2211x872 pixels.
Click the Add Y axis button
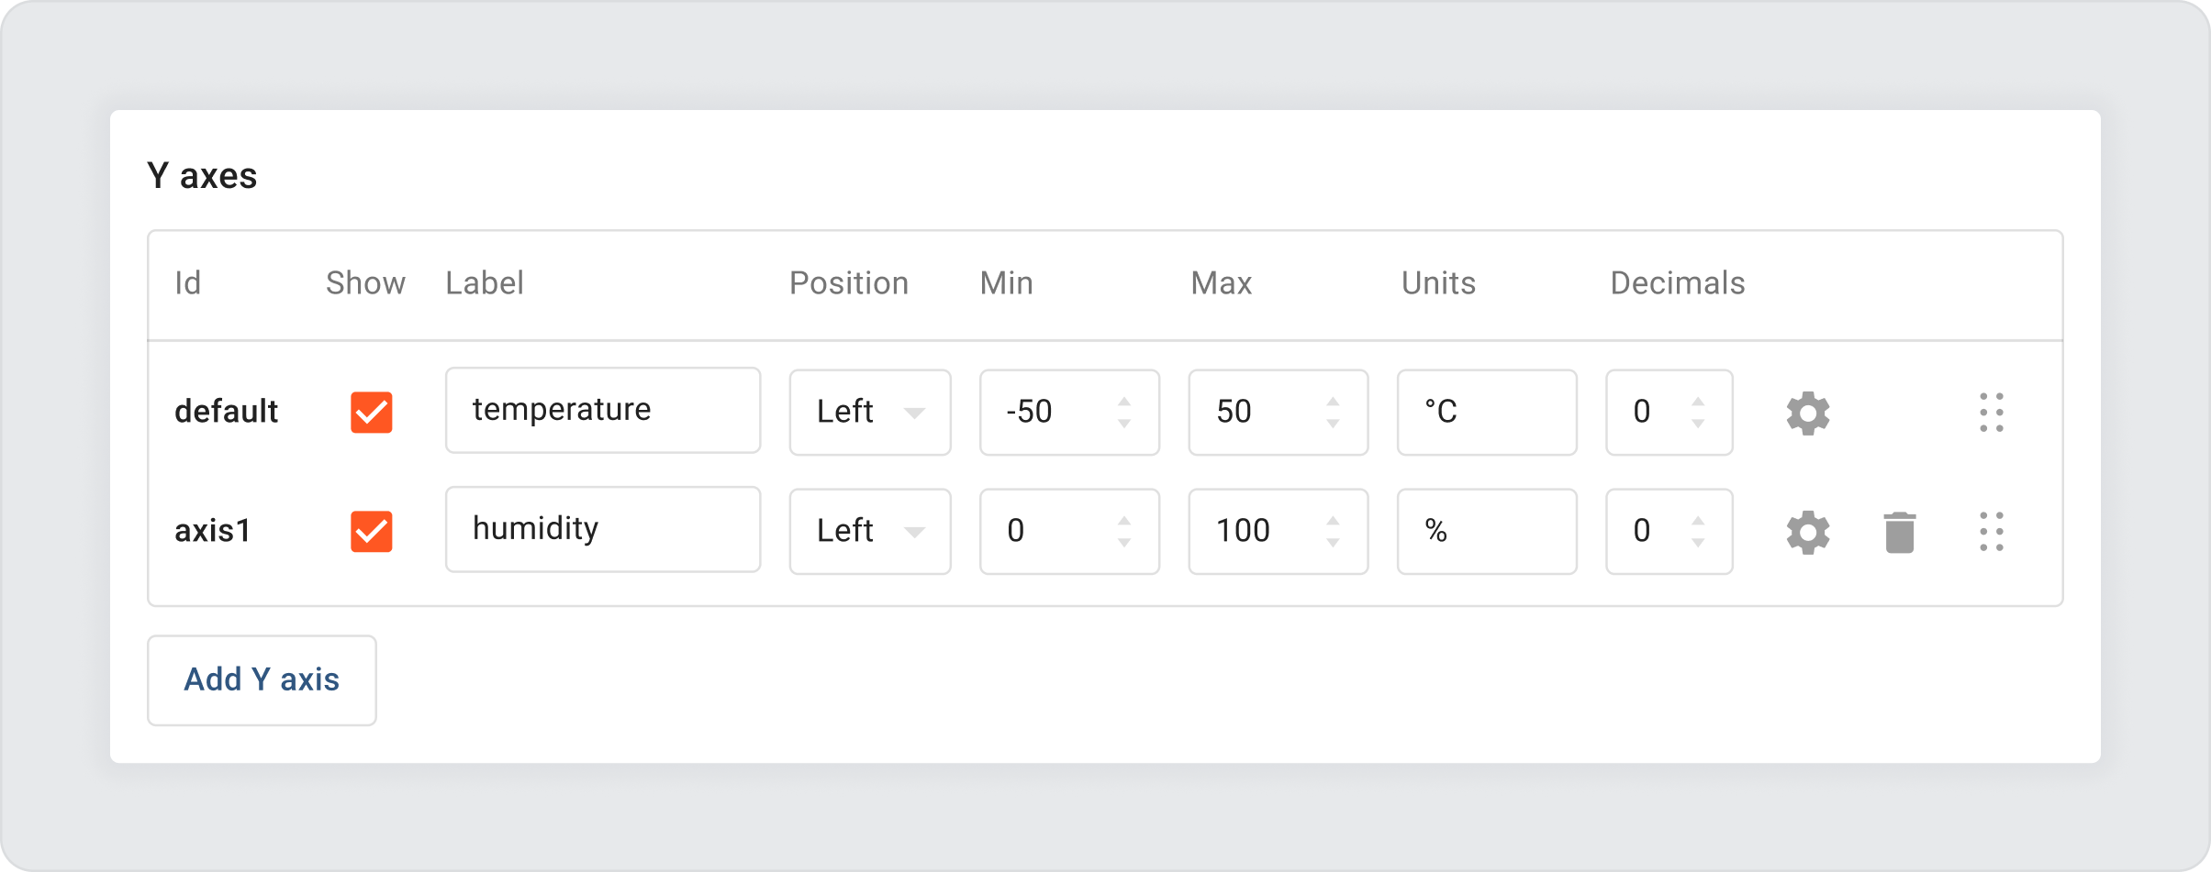coord(262,679)
